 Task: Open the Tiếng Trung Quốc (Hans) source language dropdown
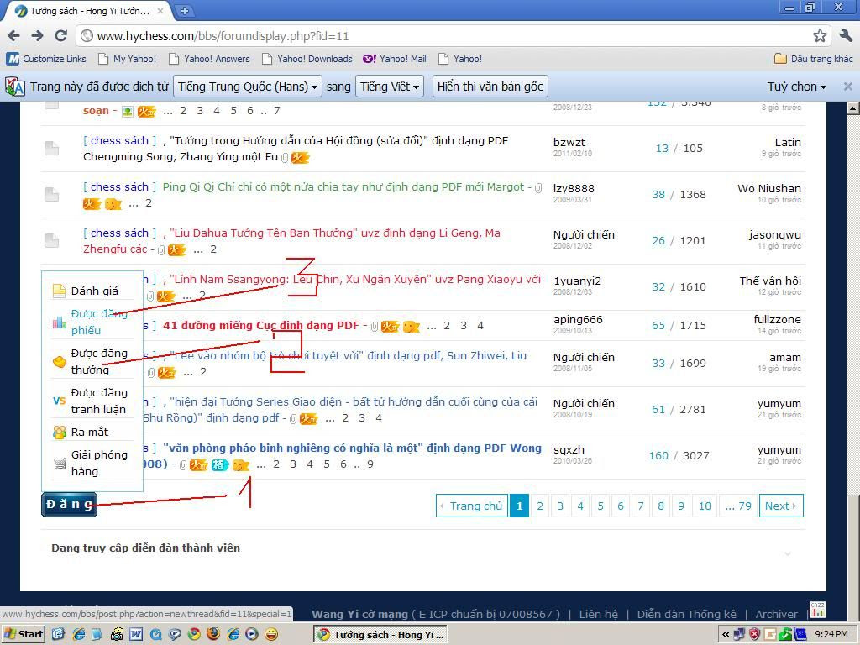click(248, 87)
